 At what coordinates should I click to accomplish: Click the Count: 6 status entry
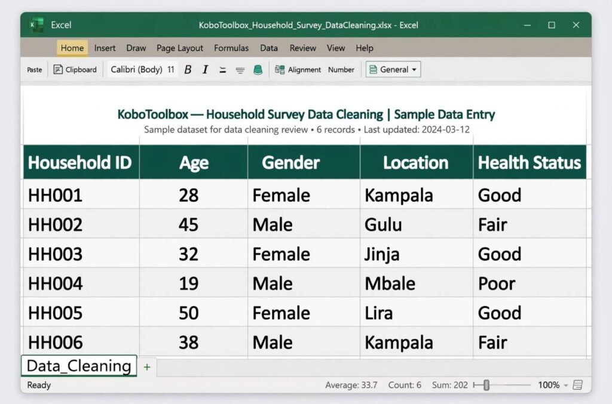click(405, 385)
